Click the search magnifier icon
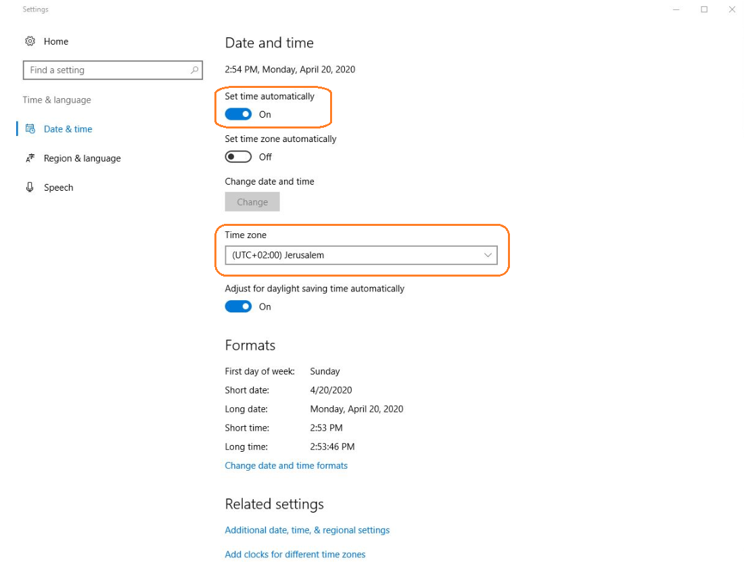The height and width of the screenshot is (562, 744). pos(195,70)
